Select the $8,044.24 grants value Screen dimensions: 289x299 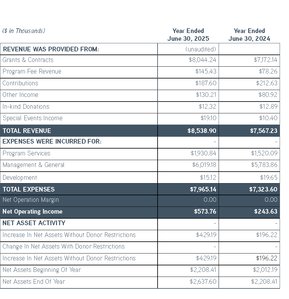click(x=202, y=60)
